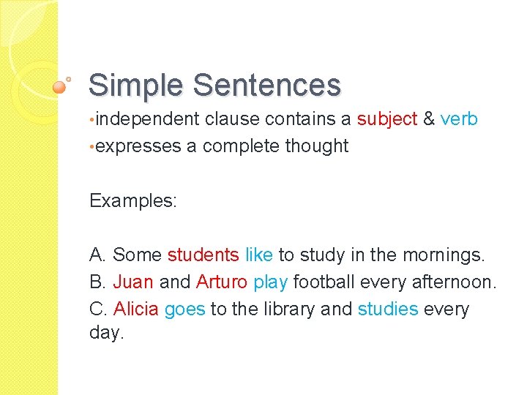Click the "expresses a complete thought" bullet line

point(221,146)
